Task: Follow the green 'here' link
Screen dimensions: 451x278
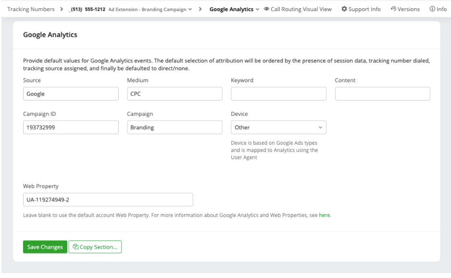Action: tap(325, 215)
